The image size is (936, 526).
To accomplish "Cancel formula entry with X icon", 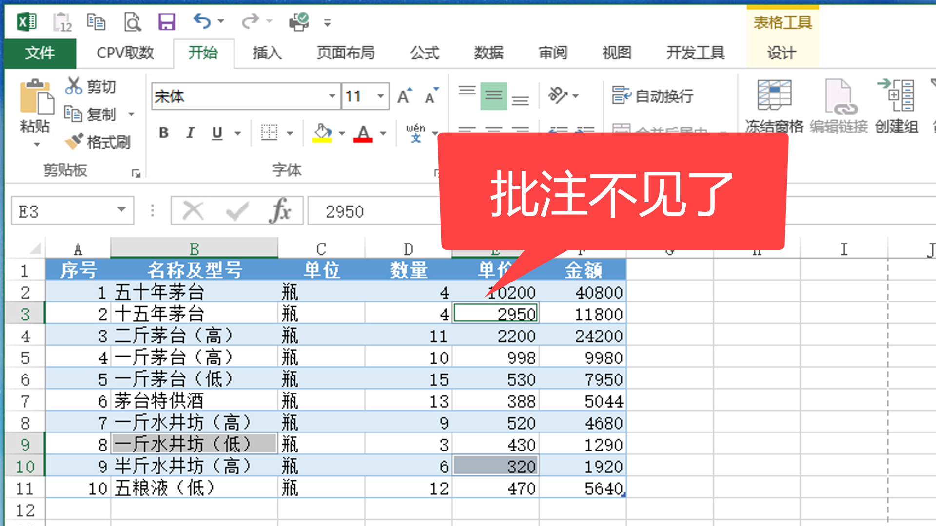I will point(193,211).
